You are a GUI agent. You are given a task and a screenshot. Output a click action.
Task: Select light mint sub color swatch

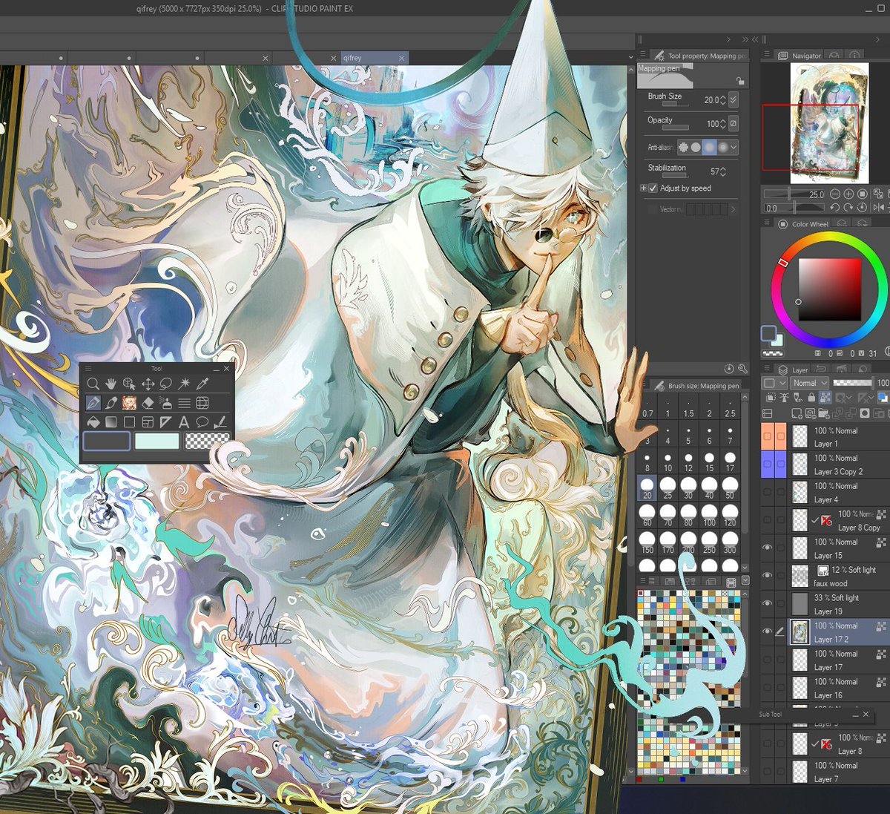coord(156,442)
